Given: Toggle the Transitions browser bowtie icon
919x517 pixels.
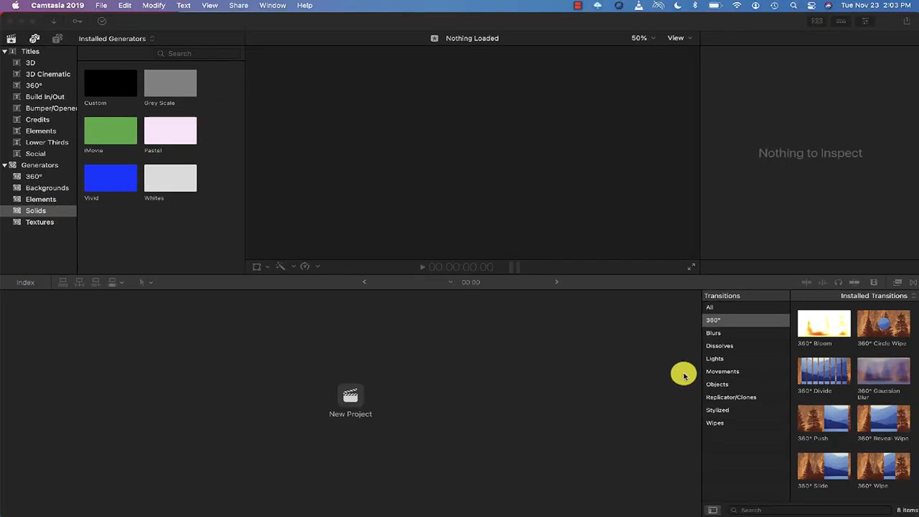Looking at the screenshot, I should 913,282.
